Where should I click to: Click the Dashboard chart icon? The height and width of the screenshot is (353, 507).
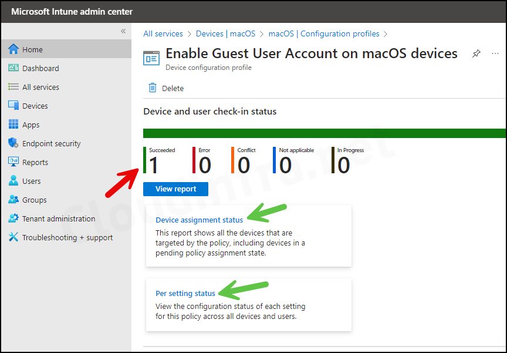pos(13,68)
